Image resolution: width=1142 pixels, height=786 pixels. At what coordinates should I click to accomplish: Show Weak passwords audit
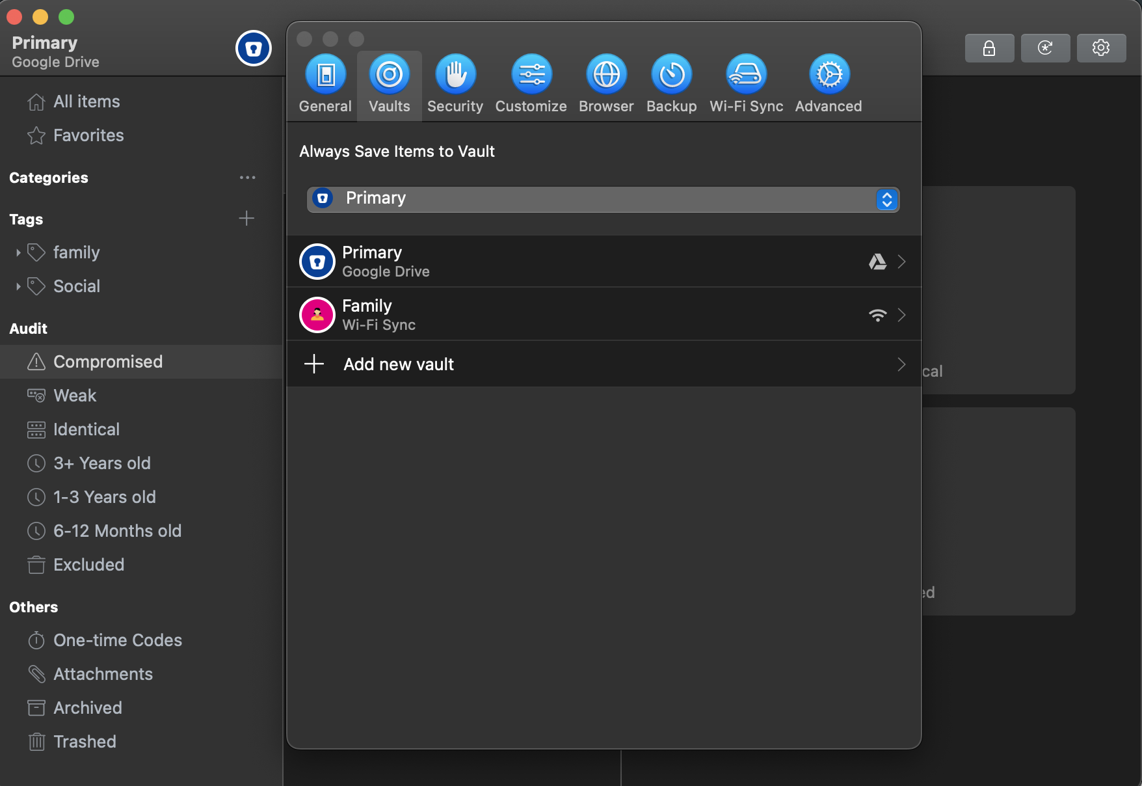point(142,396)
